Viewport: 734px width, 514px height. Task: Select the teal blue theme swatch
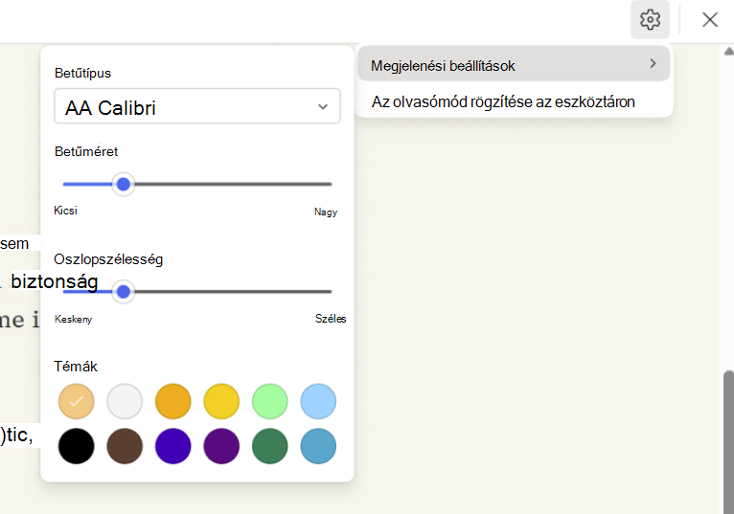click(318, 446)
